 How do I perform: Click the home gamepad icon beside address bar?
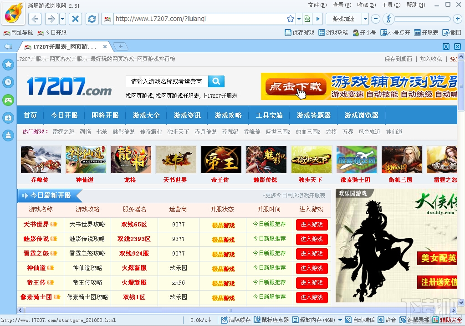[107, 19]
